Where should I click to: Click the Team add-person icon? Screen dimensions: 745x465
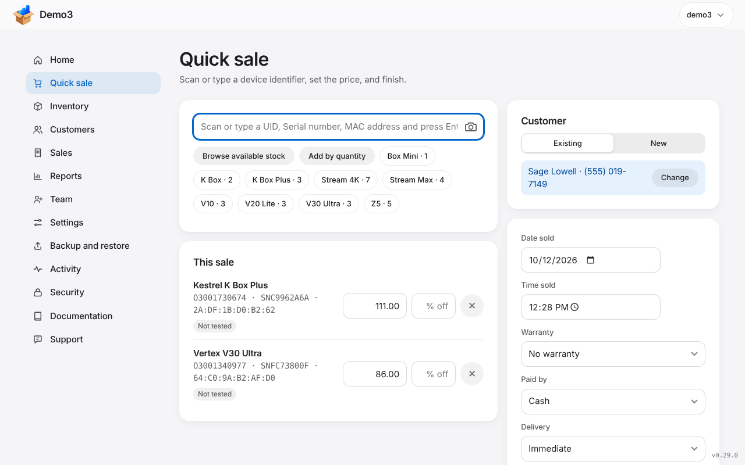point(38,199)
